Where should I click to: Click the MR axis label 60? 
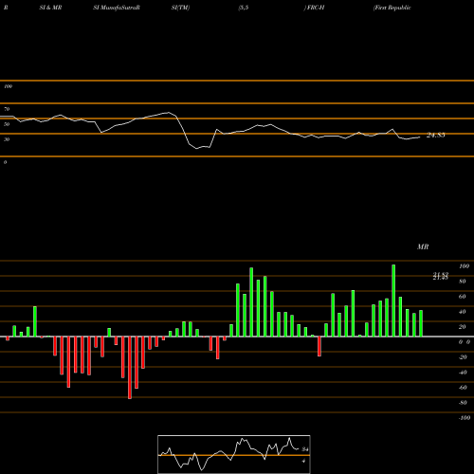(463, 297)
